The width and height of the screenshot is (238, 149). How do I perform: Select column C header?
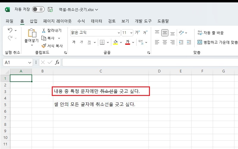[x=101, y=71]
